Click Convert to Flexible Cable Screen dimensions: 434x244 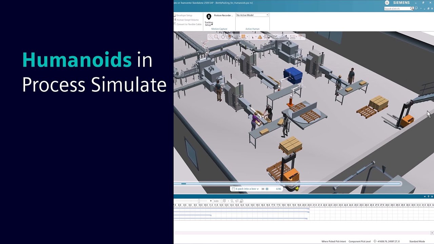point(188,24)
